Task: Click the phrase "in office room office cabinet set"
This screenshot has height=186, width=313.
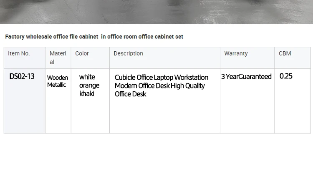Action: pos(142,37)
